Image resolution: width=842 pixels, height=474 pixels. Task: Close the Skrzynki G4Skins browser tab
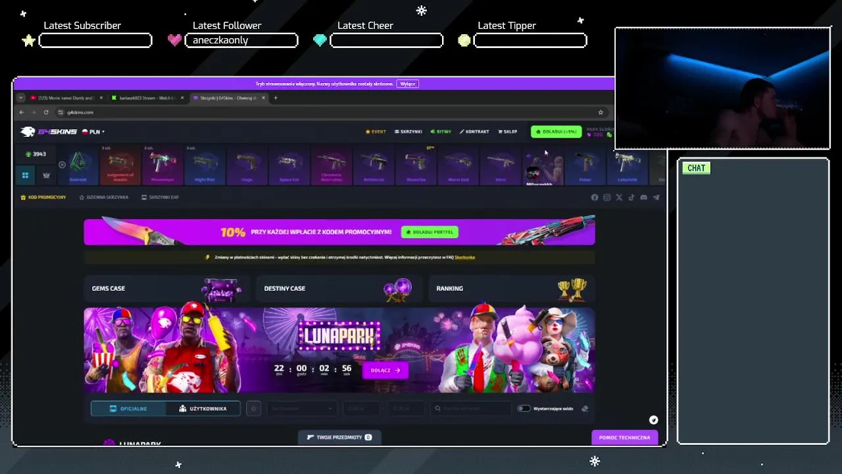click(x=263, y=98)
